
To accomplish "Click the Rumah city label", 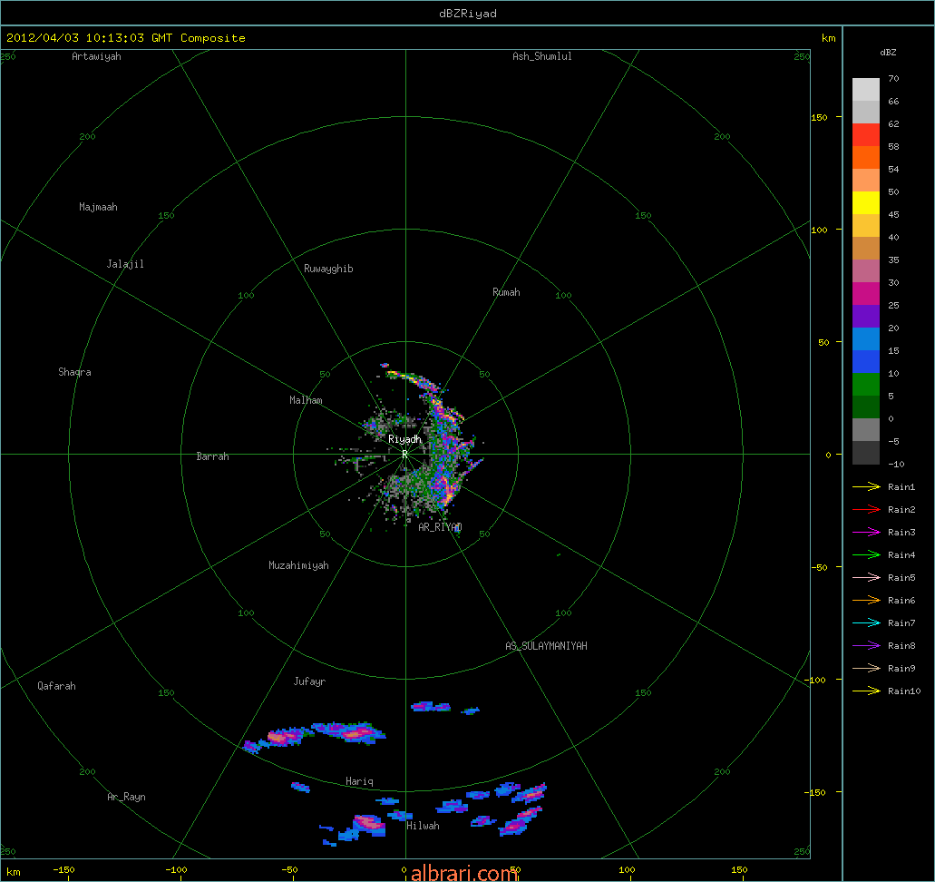I will coord(506,292).
